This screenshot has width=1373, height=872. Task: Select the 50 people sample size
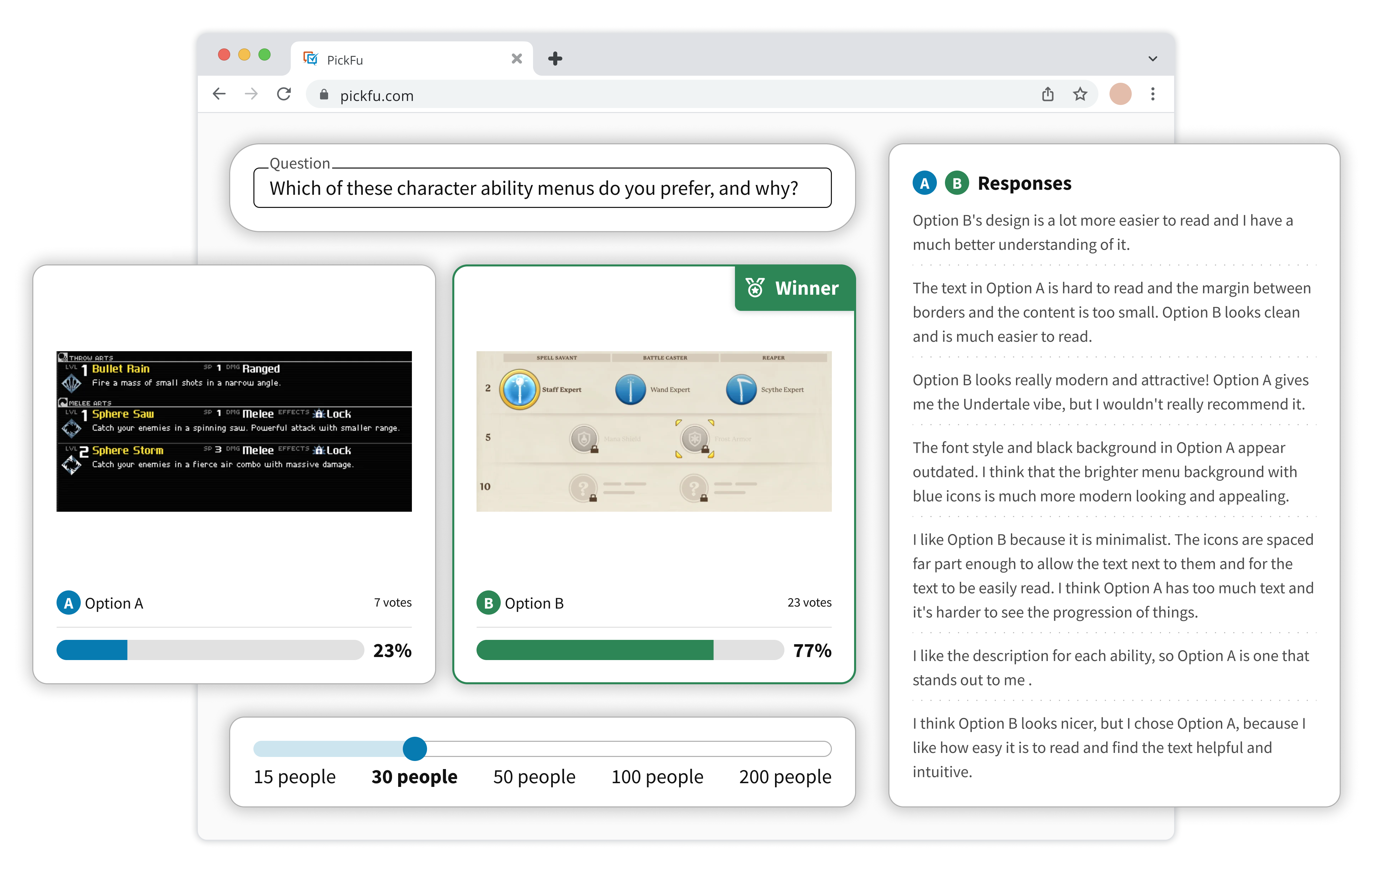point(534,777)
